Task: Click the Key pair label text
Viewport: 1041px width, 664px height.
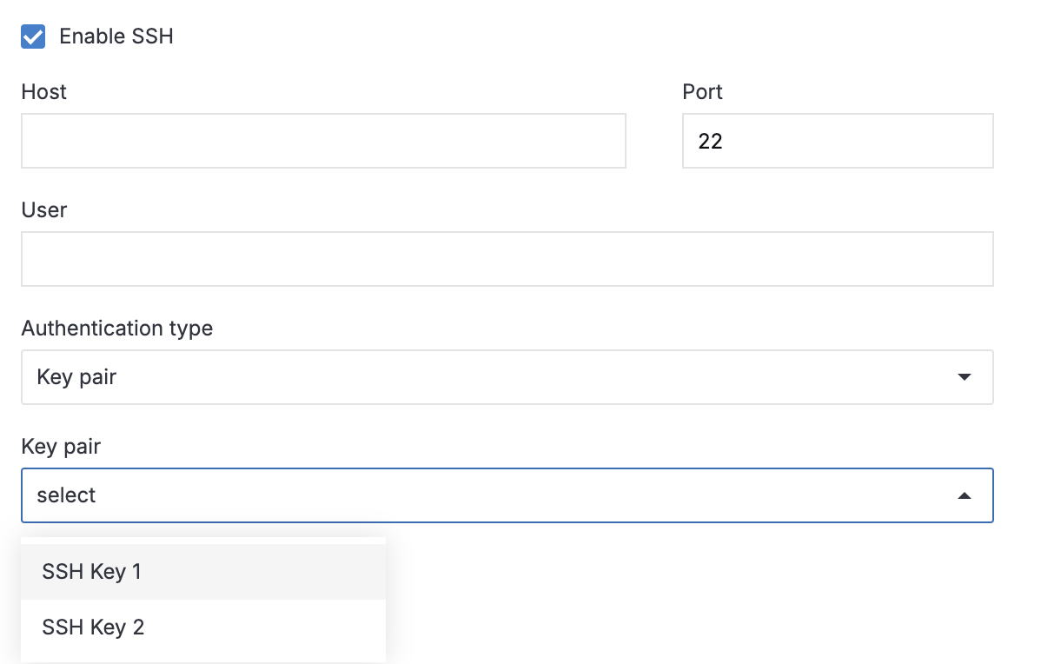Action: [60, 447]
